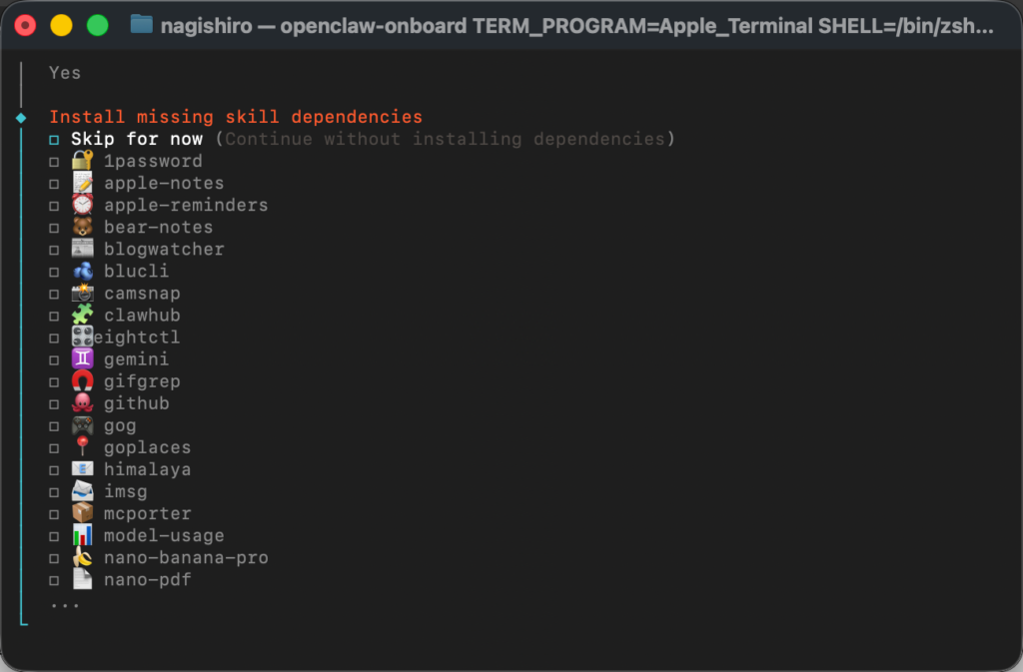Click the model-usage bar chart icon
This screenshot has width=1023, height=672.
[x=83, y=534]
